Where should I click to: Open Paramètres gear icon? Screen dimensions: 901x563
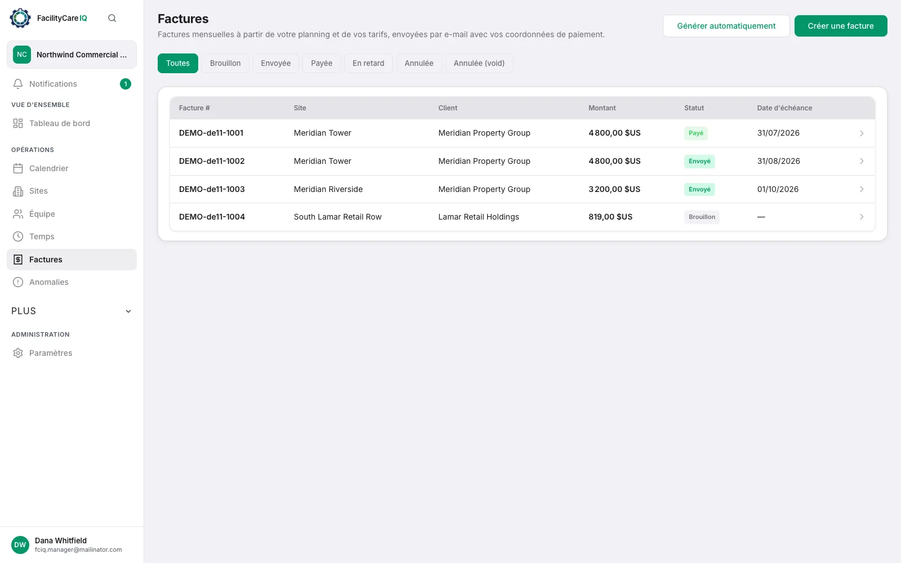coord(18,353)
